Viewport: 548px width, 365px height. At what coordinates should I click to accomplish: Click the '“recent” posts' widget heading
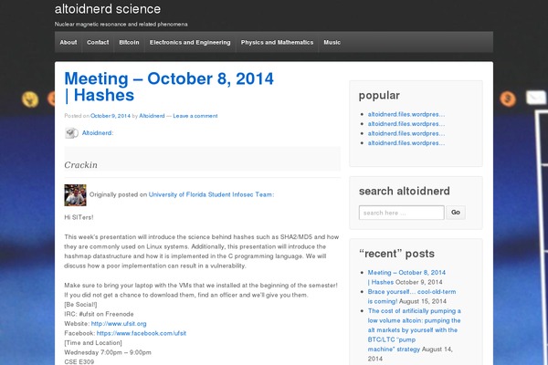point(396,254)
